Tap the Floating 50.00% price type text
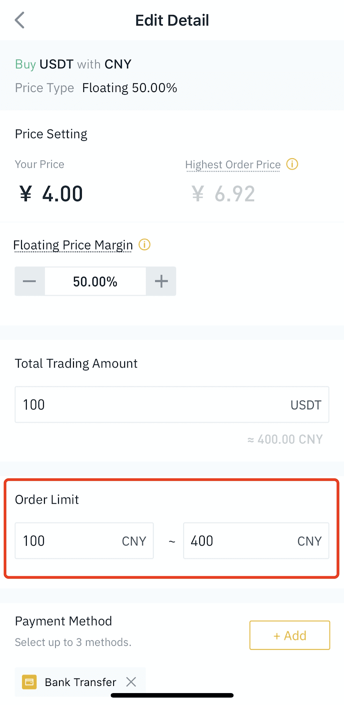Image resolution: width=344 pixels, height=705 pixels. [x=129, y=88]
